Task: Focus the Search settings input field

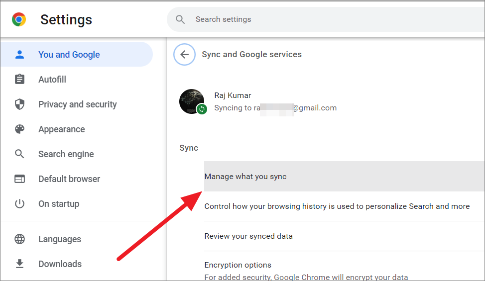Action: tap(326, 19)
